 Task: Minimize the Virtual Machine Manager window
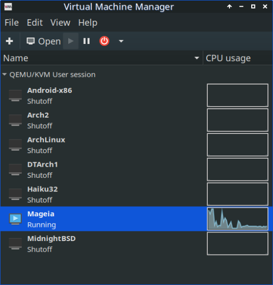(x=241, y=7)
